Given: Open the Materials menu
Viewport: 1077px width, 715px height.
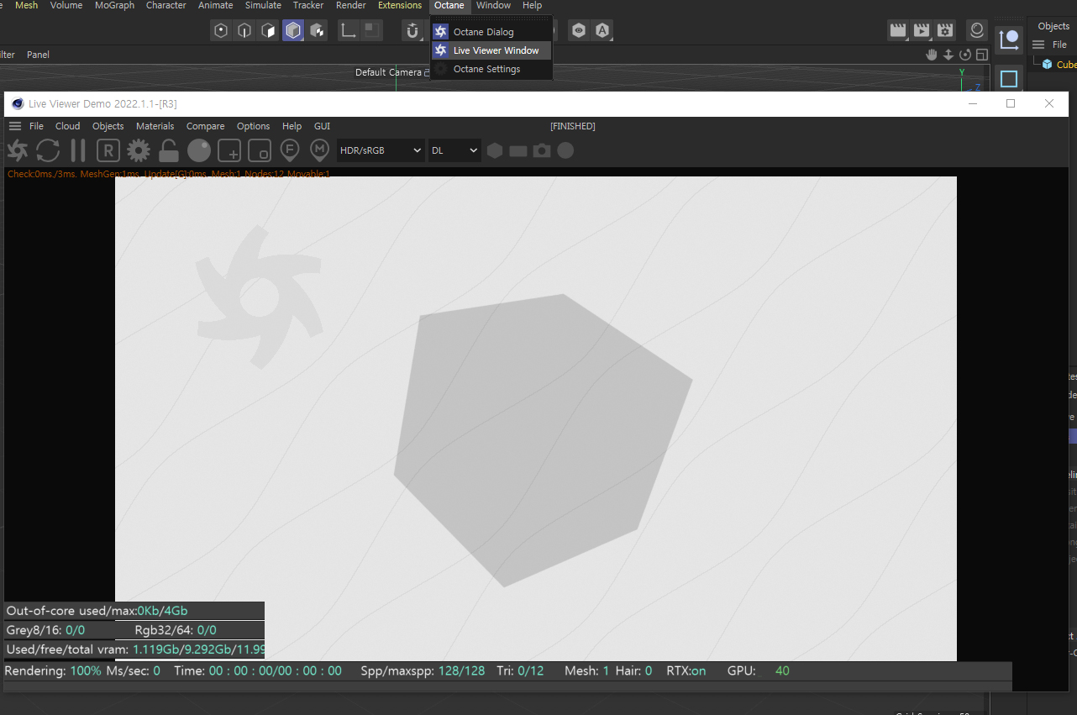Looking at the screenshot, I should click(155, 126).
